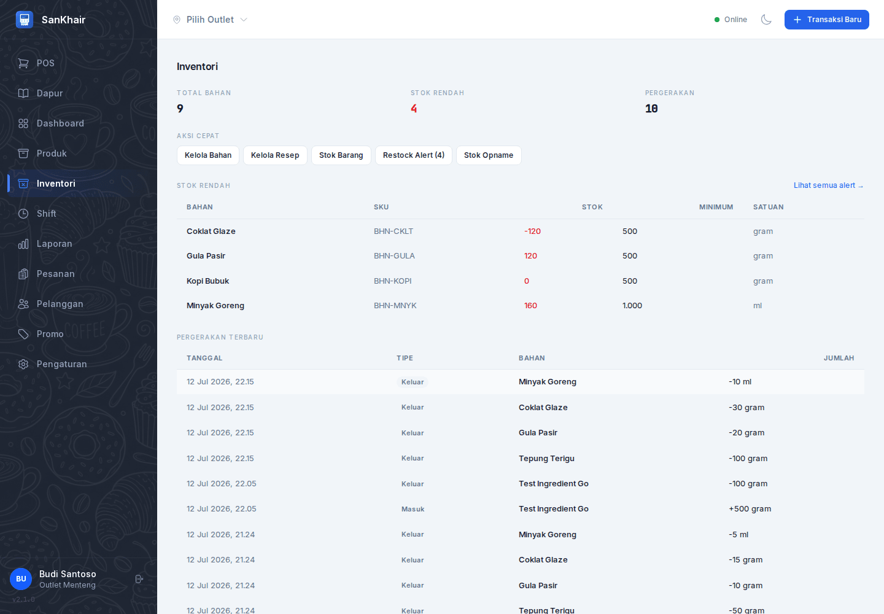Toggle dark mode with the moon icon
This screenshot has width=884, height=614.
click(x=766, y=20)
